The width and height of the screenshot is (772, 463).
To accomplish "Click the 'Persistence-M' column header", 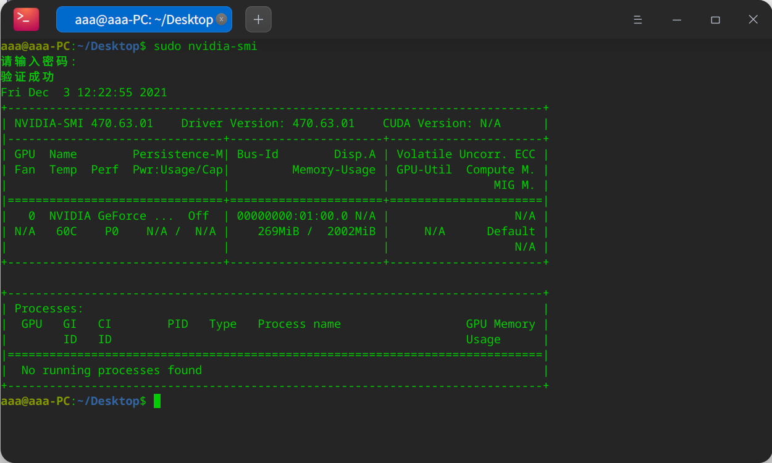I will (x=178, y=154).
